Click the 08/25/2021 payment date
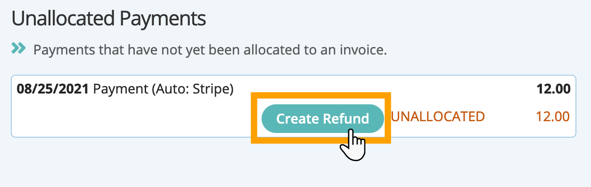Image resolution: width=591 pixels, height=187 pixels. coord(53,89)
